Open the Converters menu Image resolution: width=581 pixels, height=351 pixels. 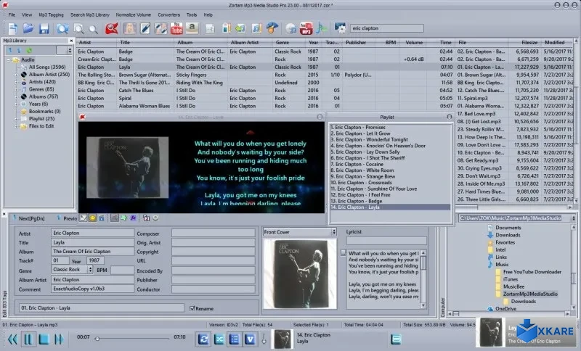coord(169,15)
